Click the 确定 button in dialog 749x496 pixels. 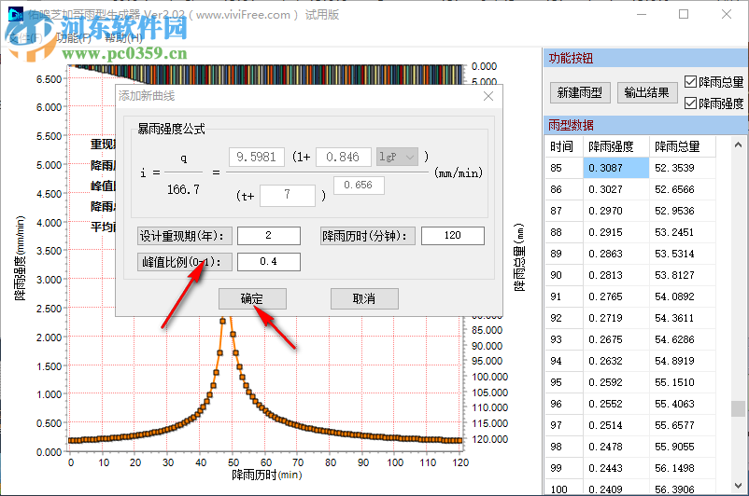pyautogui.click(x=252, y=298)
